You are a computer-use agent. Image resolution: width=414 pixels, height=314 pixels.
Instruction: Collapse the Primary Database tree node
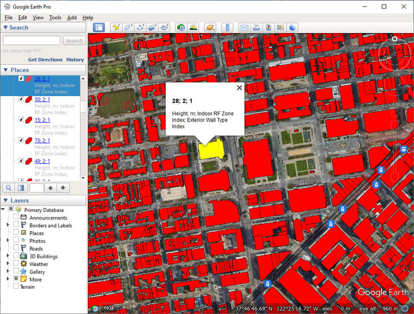[x=3, y=209]
